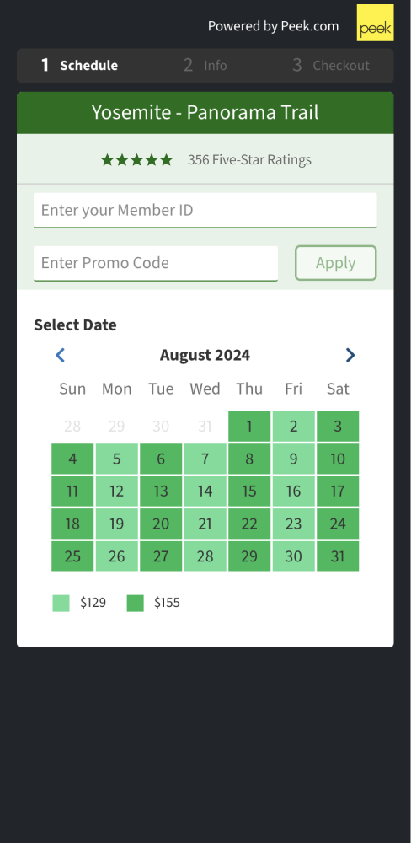Focus the Member ID input field
Screen dimensions: 411x843
click(205, 210)
